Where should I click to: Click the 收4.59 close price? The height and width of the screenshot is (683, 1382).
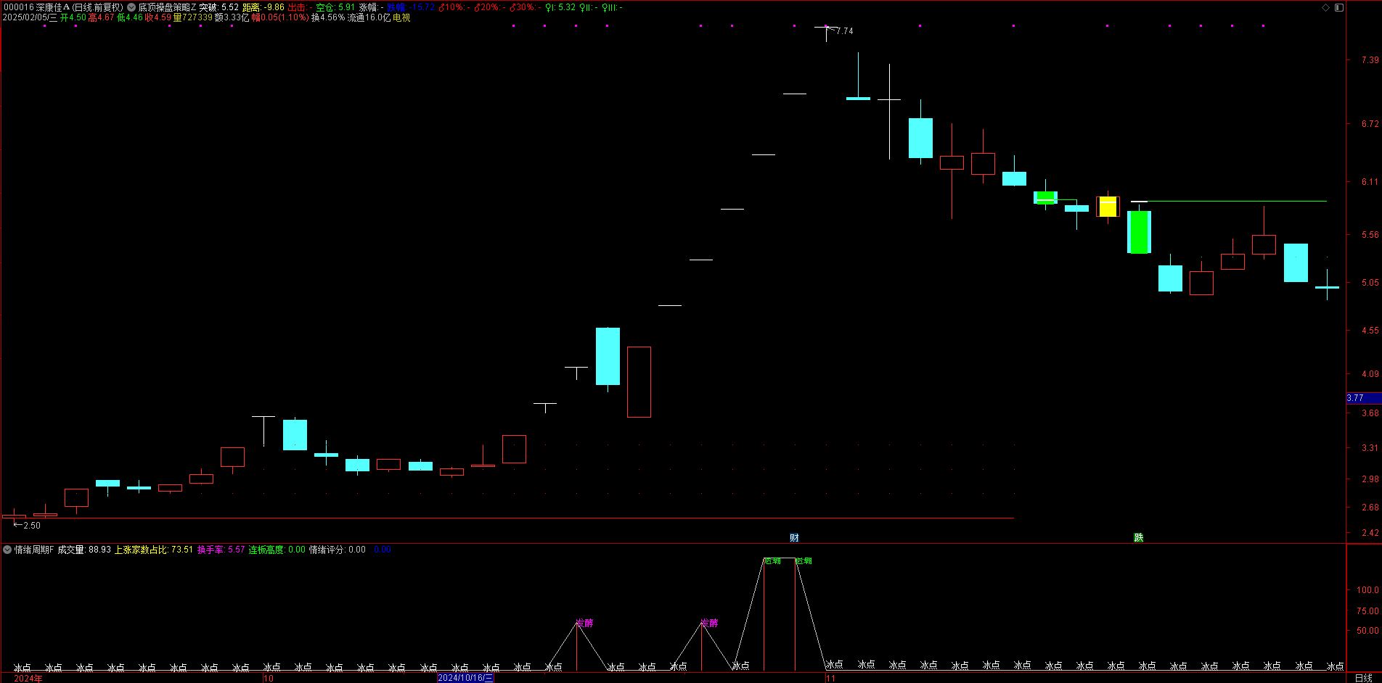point(158,17)
